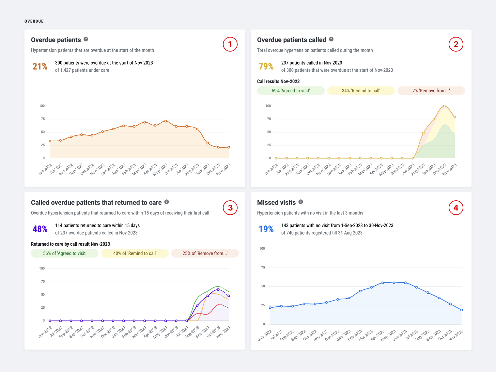The image size is (496, 372).
Task: Click 'of 740 patients registered till 31-Aug-2023'
Action: pos(322,233)
